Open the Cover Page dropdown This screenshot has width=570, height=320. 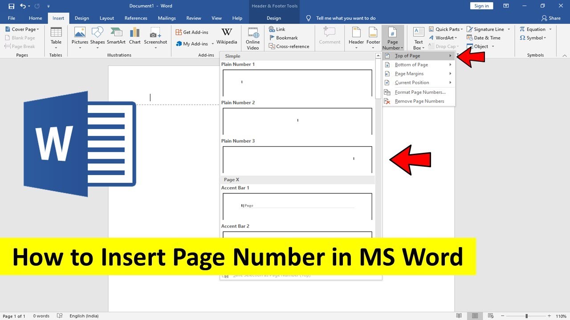click(22, 29)
